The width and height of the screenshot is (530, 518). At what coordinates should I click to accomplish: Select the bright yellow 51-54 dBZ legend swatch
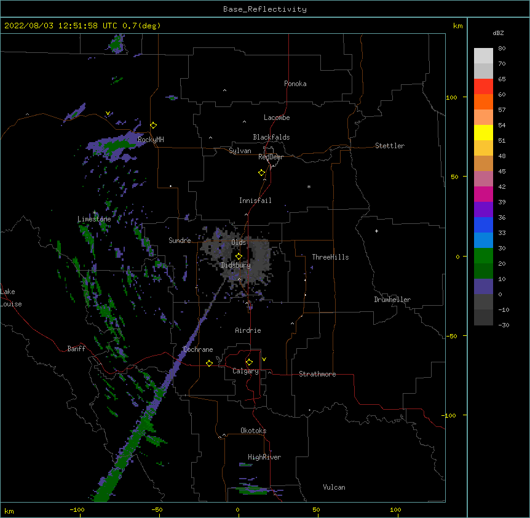point(483,132)
